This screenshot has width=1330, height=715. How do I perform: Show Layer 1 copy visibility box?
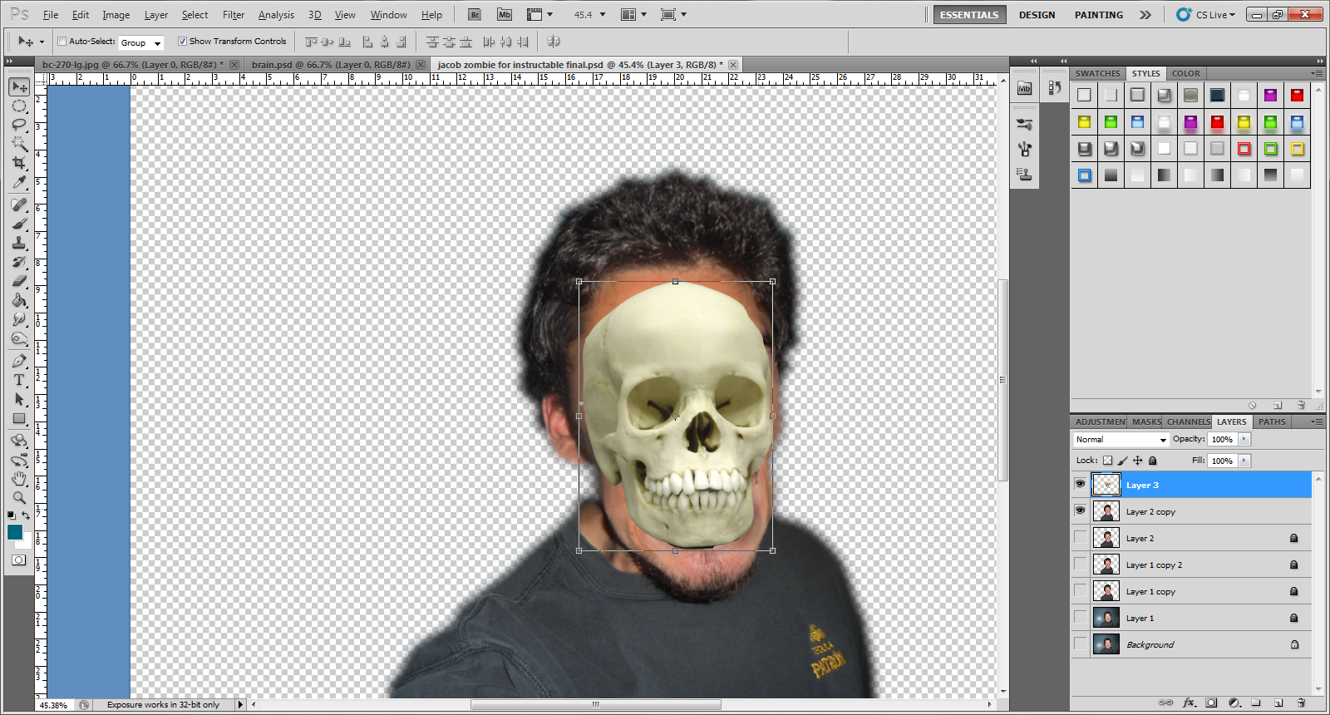(x=1080, y=591)
